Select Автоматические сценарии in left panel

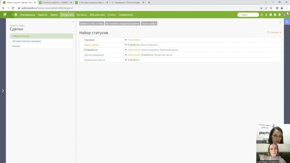(x=41, y=41)
